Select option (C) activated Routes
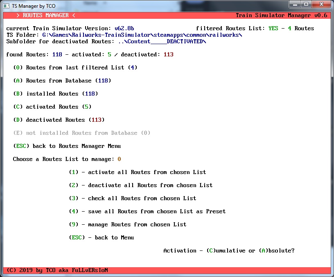Viewport: 334px width, 277px height. click(52, 107)
